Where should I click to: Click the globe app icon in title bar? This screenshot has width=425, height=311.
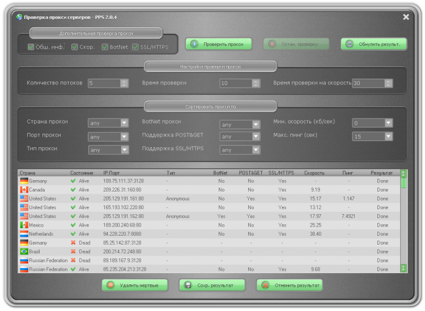point(19,17)
